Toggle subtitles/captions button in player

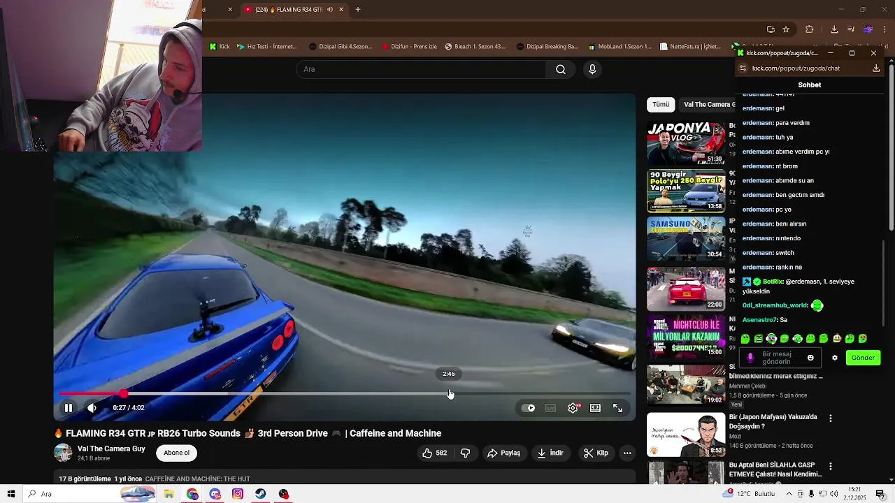coord(551,408)
